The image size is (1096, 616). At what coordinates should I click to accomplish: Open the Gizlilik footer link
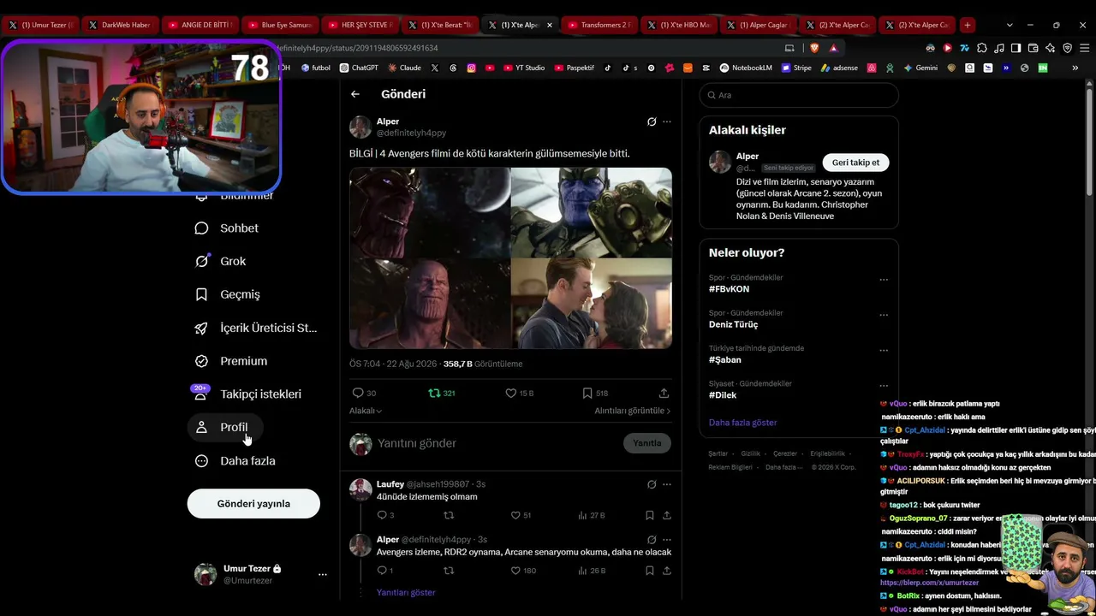750,453
